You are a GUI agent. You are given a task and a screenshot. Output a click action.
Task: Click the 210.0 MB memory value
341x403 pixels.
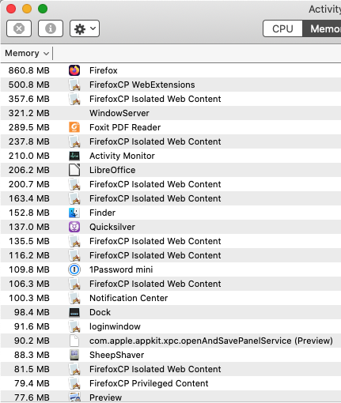(29, 156)
